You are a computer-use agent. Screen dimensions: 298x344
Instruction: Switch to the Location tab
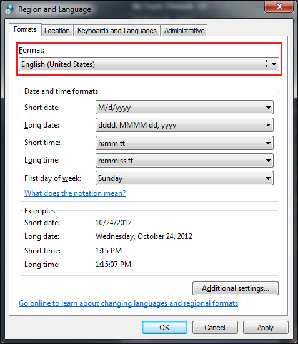tap(57, 31)
